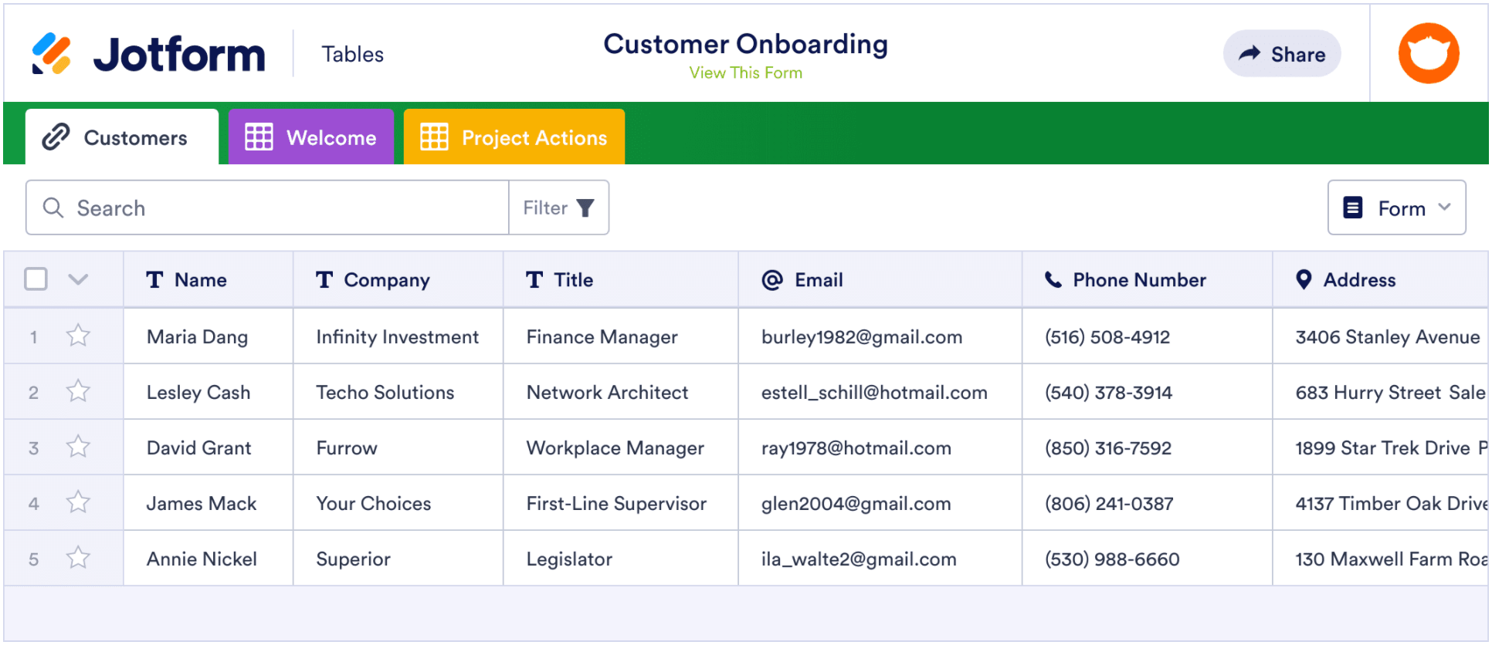Open the orange user avatar icon
Viewport: 1492px width, 645px height.
click(x=1428, y=53)
